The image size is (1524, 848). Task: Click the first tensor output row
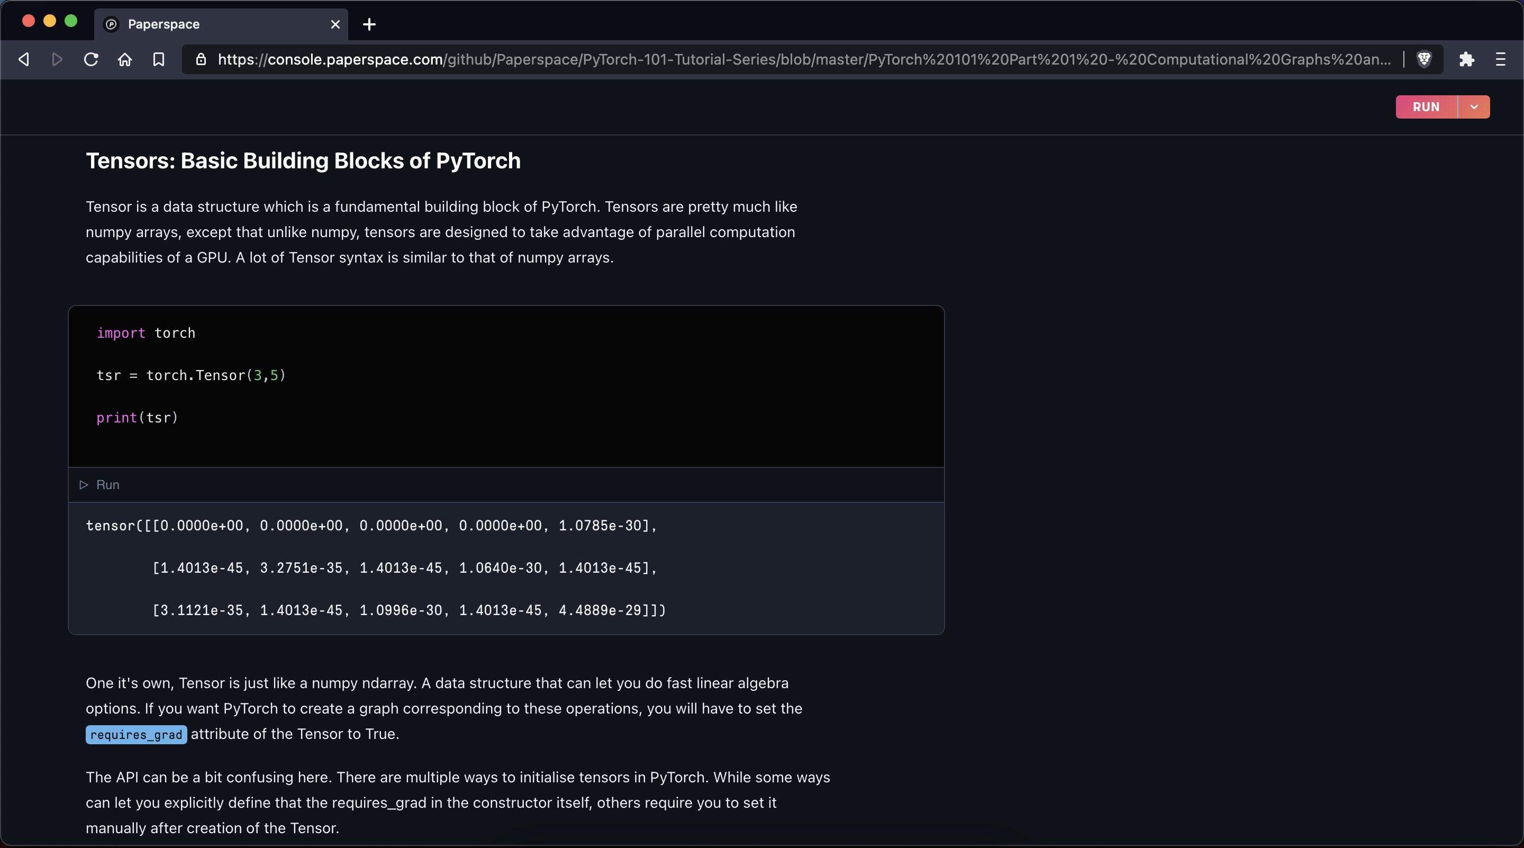click(x=371, y=526)
